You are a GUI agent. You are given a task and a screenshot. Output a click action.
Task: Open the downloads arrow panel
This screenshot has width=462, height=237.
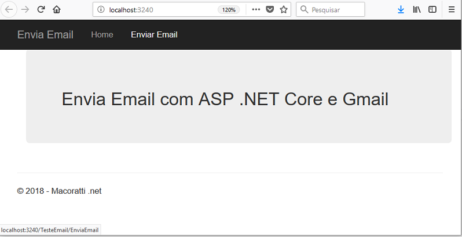[x=401, y=10]
